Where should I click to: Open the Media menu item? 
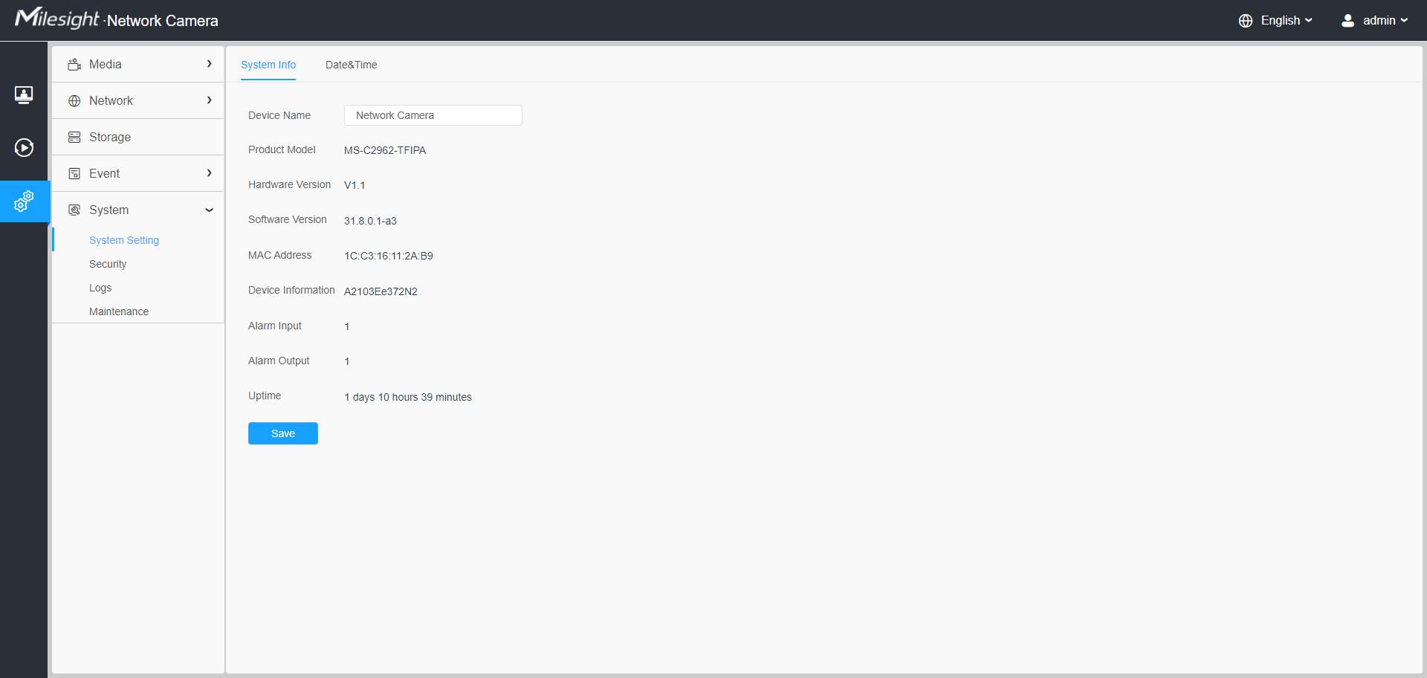pyautogui.click(x=138, y=65)
